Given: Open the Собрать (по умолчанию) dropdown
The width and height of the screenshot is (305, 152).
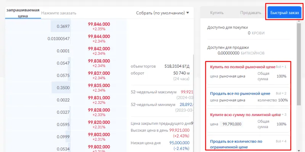Looking at the screenshot, I should pos(162,13).
